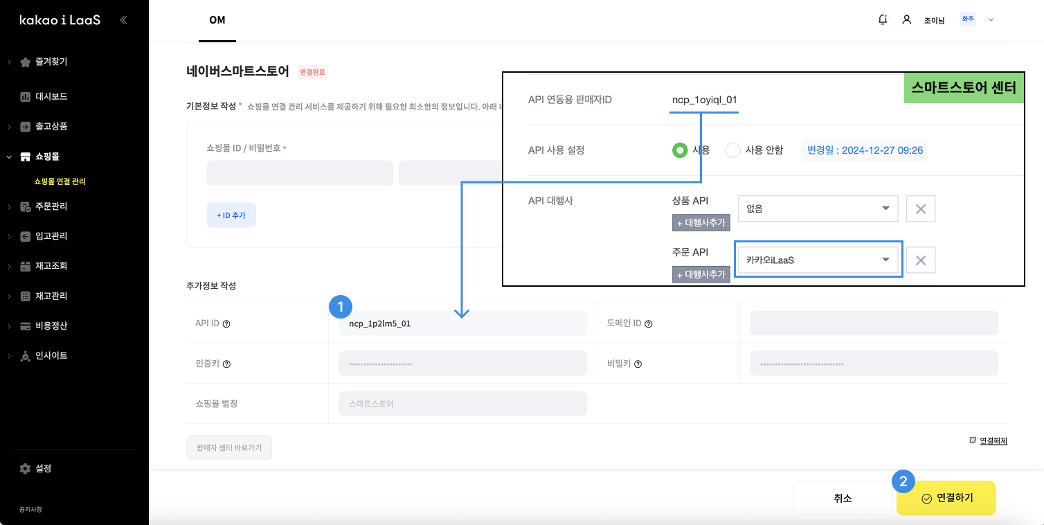Open the notification bell icon
This screenshot has width=1044, height=525.
point(882,20)
